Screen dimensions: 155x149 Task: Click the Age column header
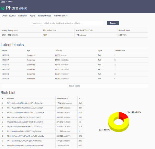pyautogui.click(x=28, y=51)
